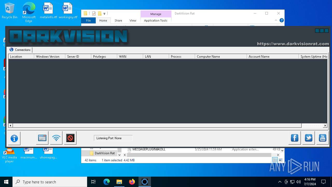Visit the darkvisionrat.com website link
The width and height of the screenshot is (332, 187).
[x=293, y=44]
